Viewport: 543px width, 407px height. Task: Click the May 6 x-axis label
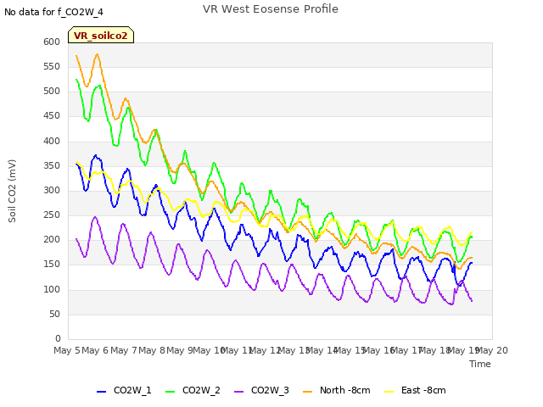(x=95, y=350)
